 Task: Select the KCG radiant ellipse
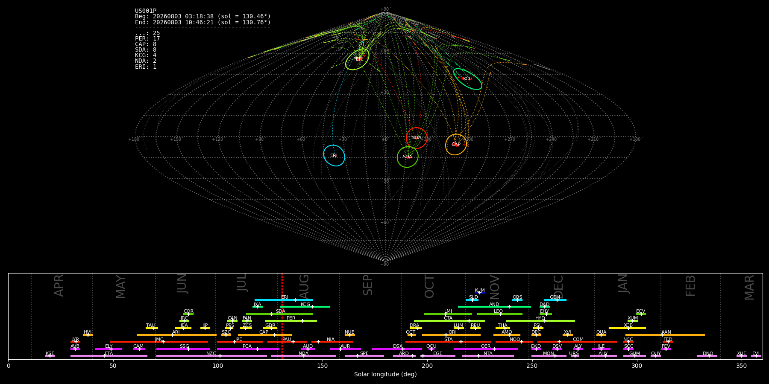[x=468, y=79]
